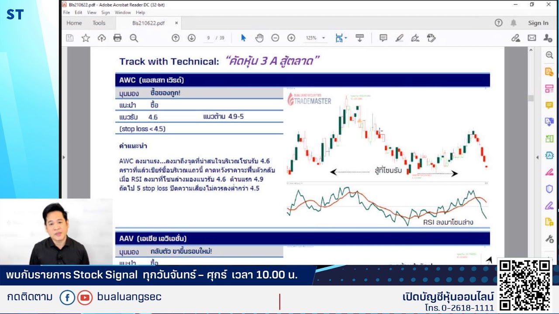
Task: Click the Sign In button
Action: pos(538,23)
